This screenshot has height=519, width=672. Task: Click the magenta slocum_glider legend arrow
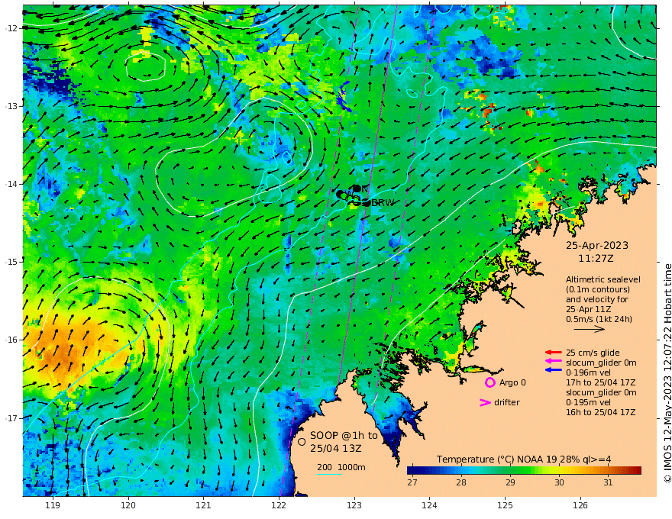click(x=554, y=361)
